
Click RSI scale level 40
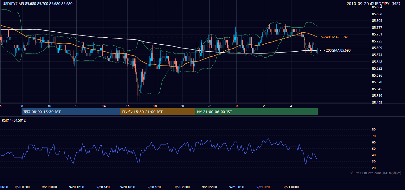point(374,155)
